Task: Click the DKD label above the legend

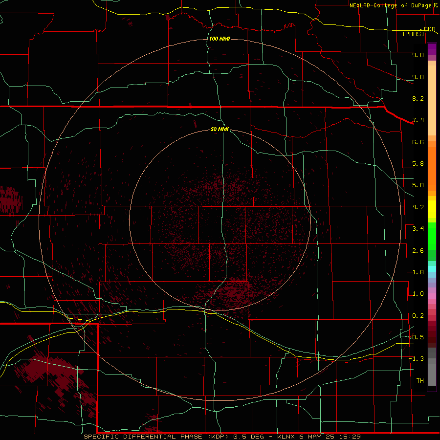Action: click(x=430, y=29)
